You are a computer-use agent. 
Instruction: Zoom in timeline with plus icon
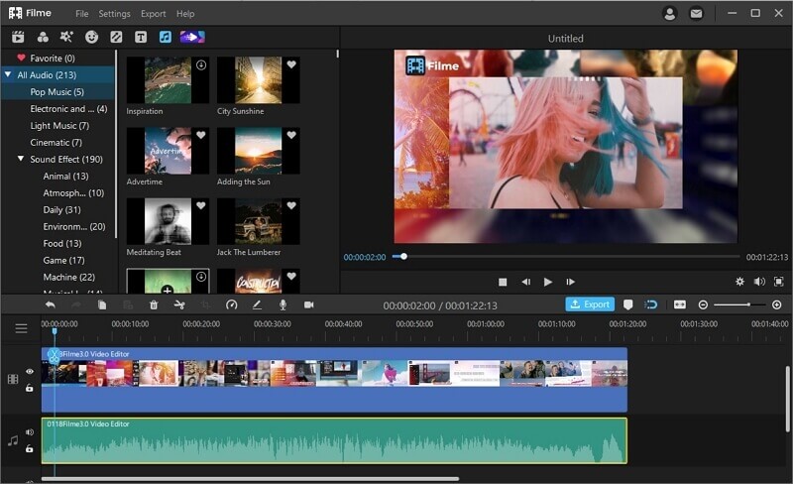tap(777, 304)
